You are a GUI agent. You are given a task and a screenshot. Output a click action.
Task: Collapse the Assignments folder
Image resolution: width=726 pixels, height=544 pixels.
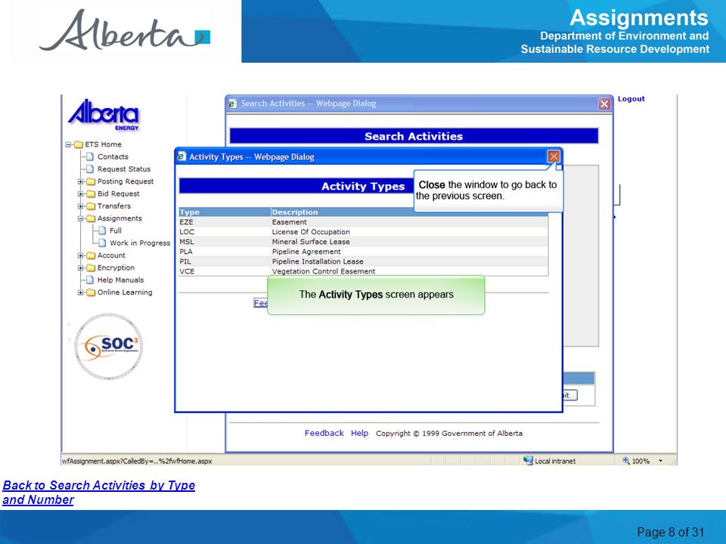[81, 218]
